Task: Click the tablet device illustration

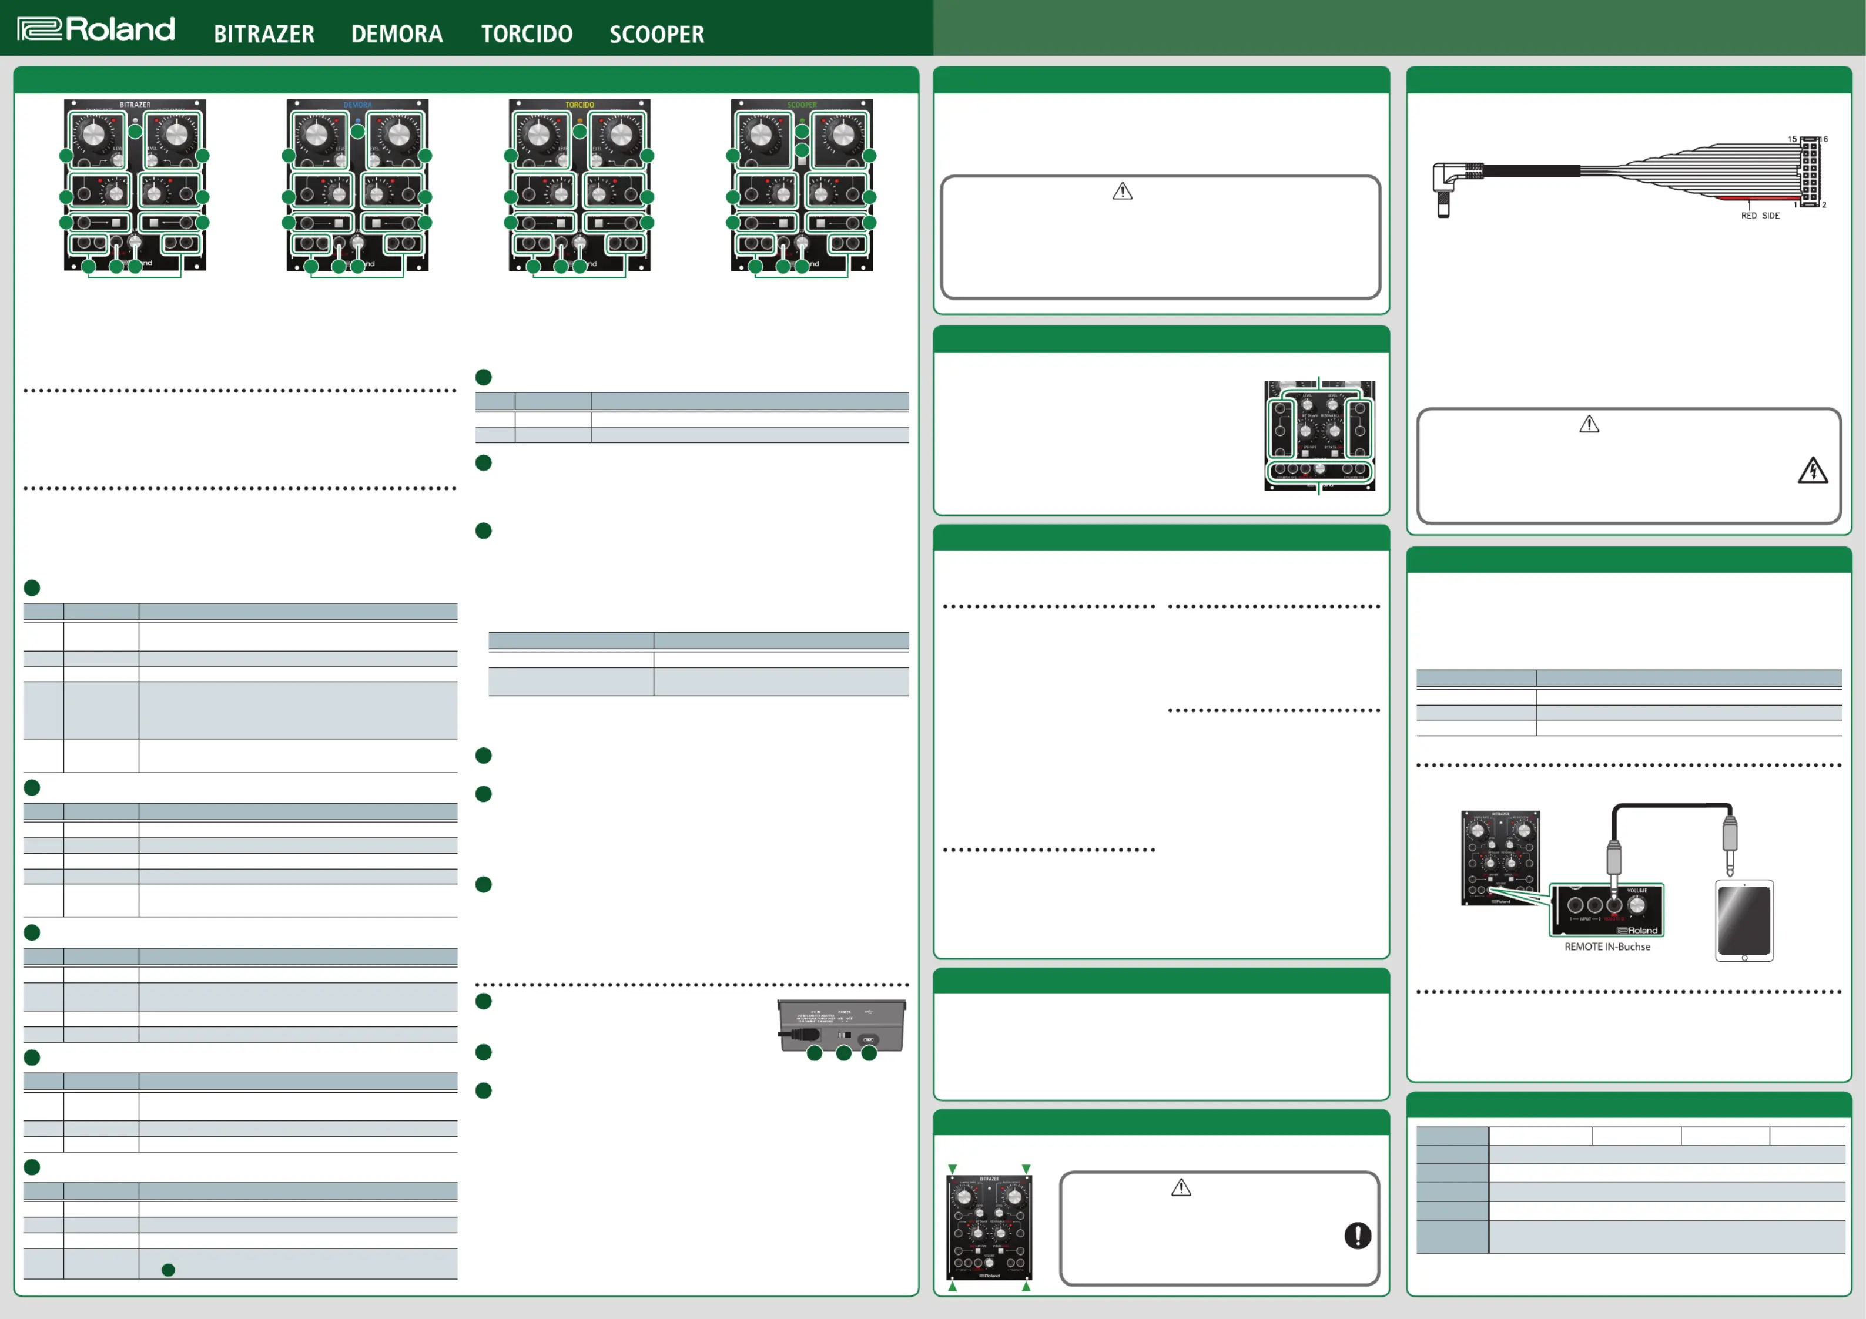Action: point(1744,921)
